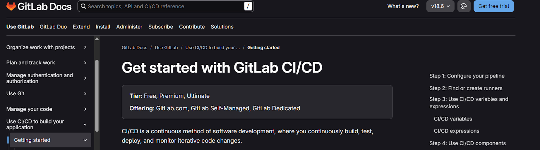
Task: Expand the Use Git section chevron
Action: coord(85,93)
